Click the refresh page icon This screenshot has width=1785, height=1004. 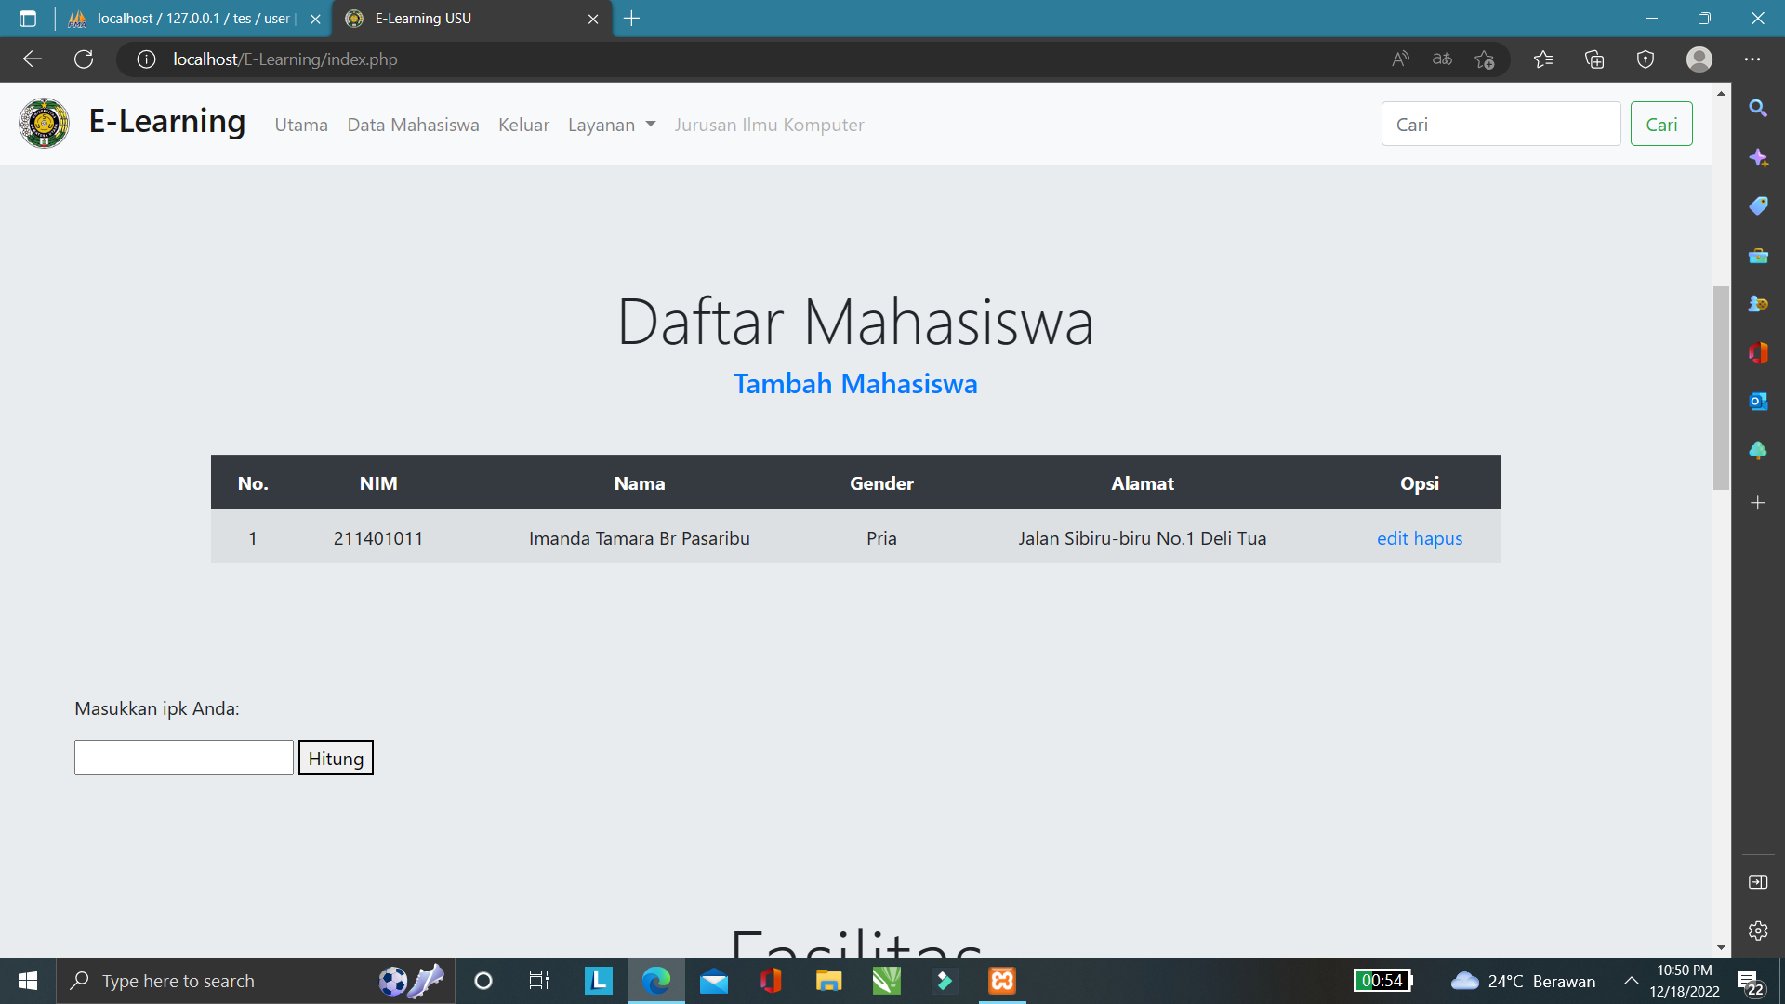point(84,59)
